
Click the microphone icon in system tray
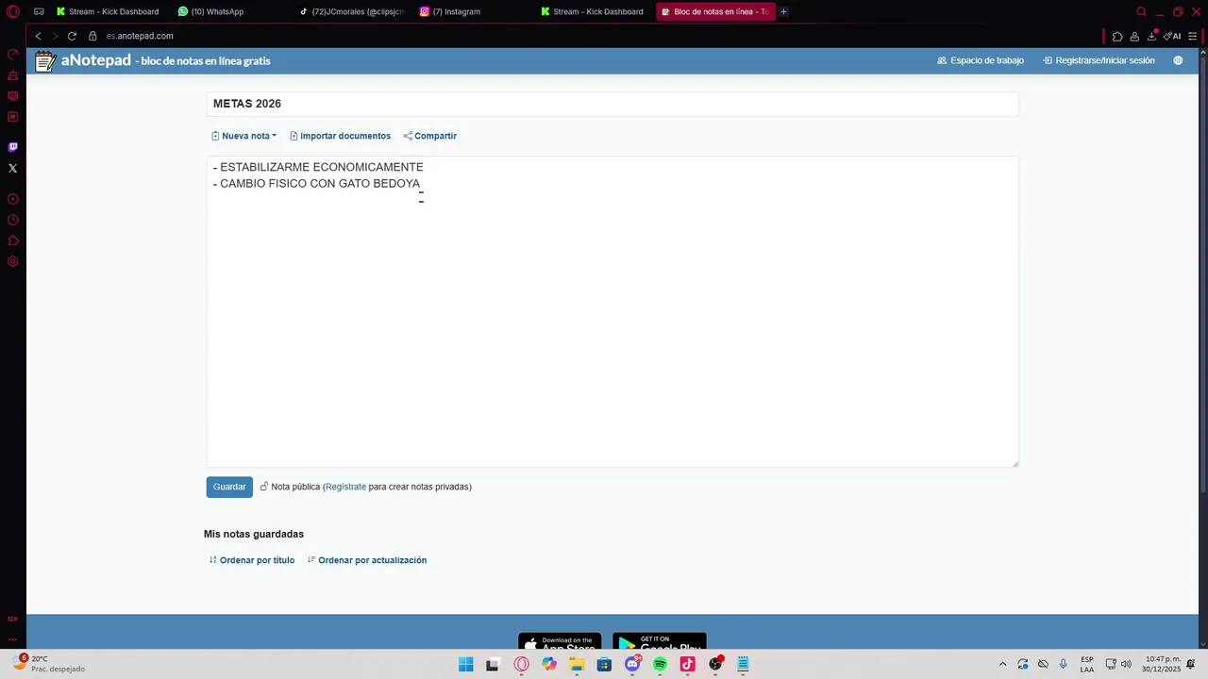tap(1064, 664)
